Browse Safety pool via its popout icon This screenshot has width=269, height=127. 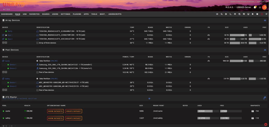click(x=3, y=79)
